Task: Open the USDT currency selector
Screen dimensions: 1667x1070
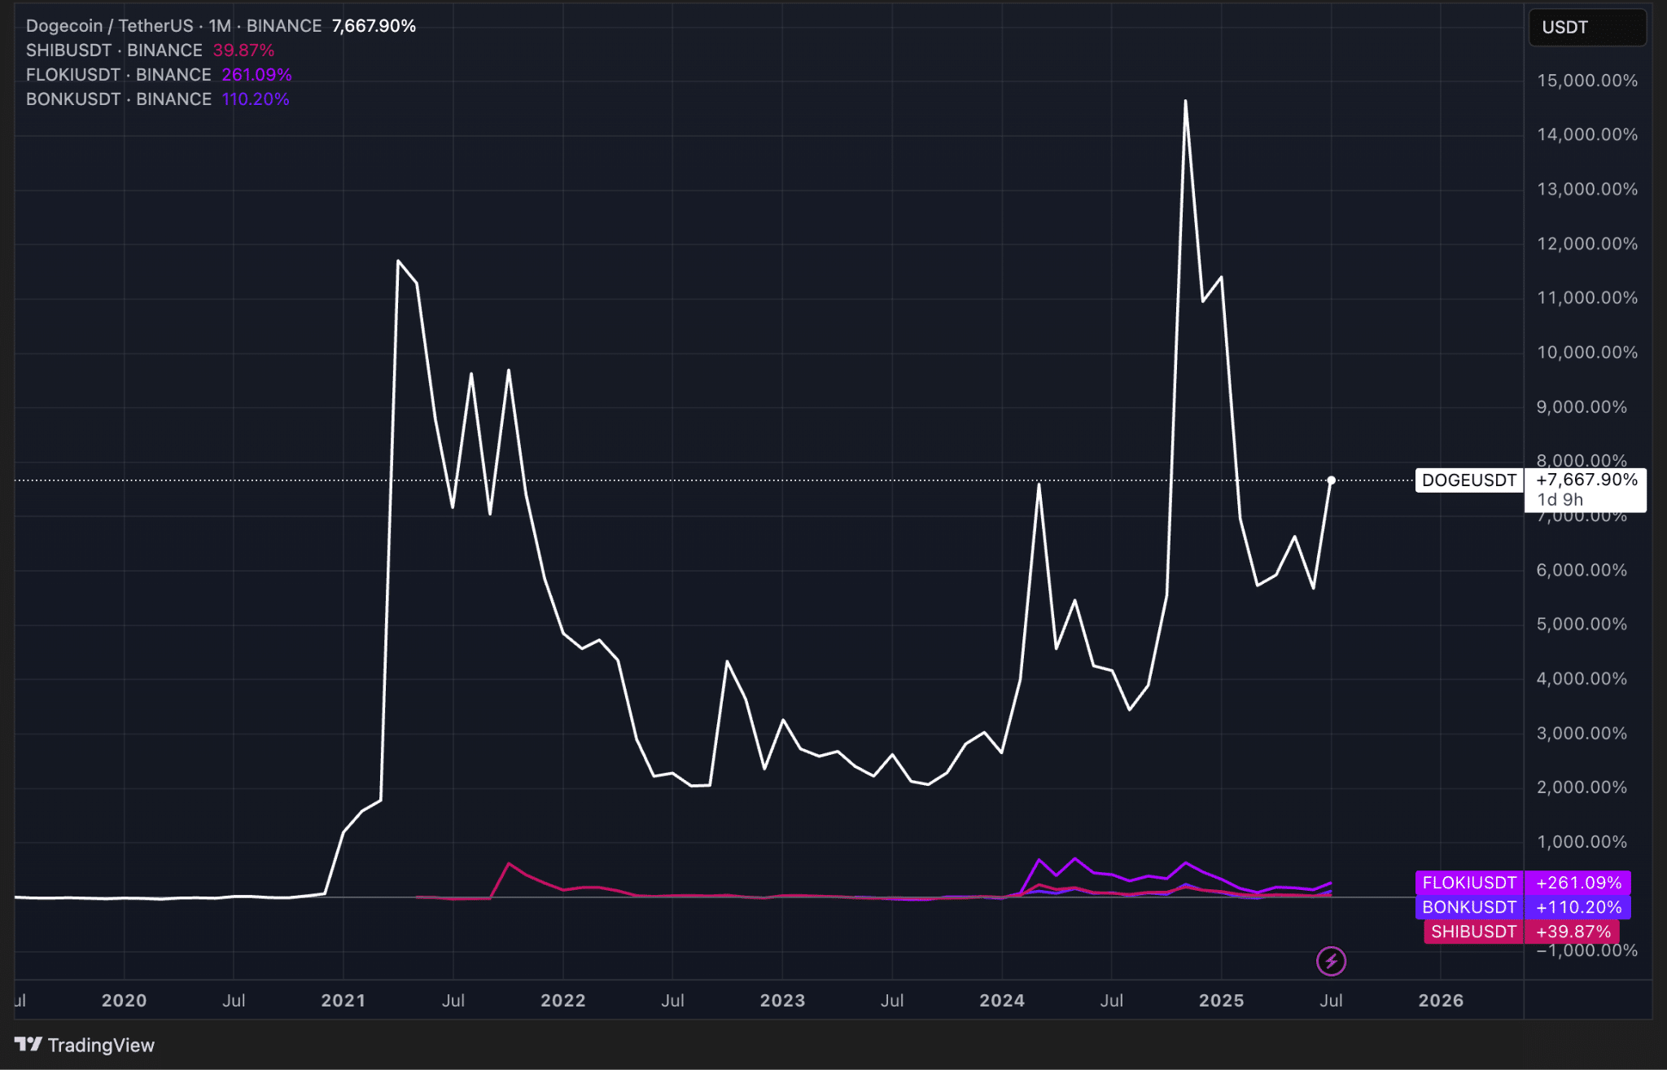Action: click(1587, 27)
